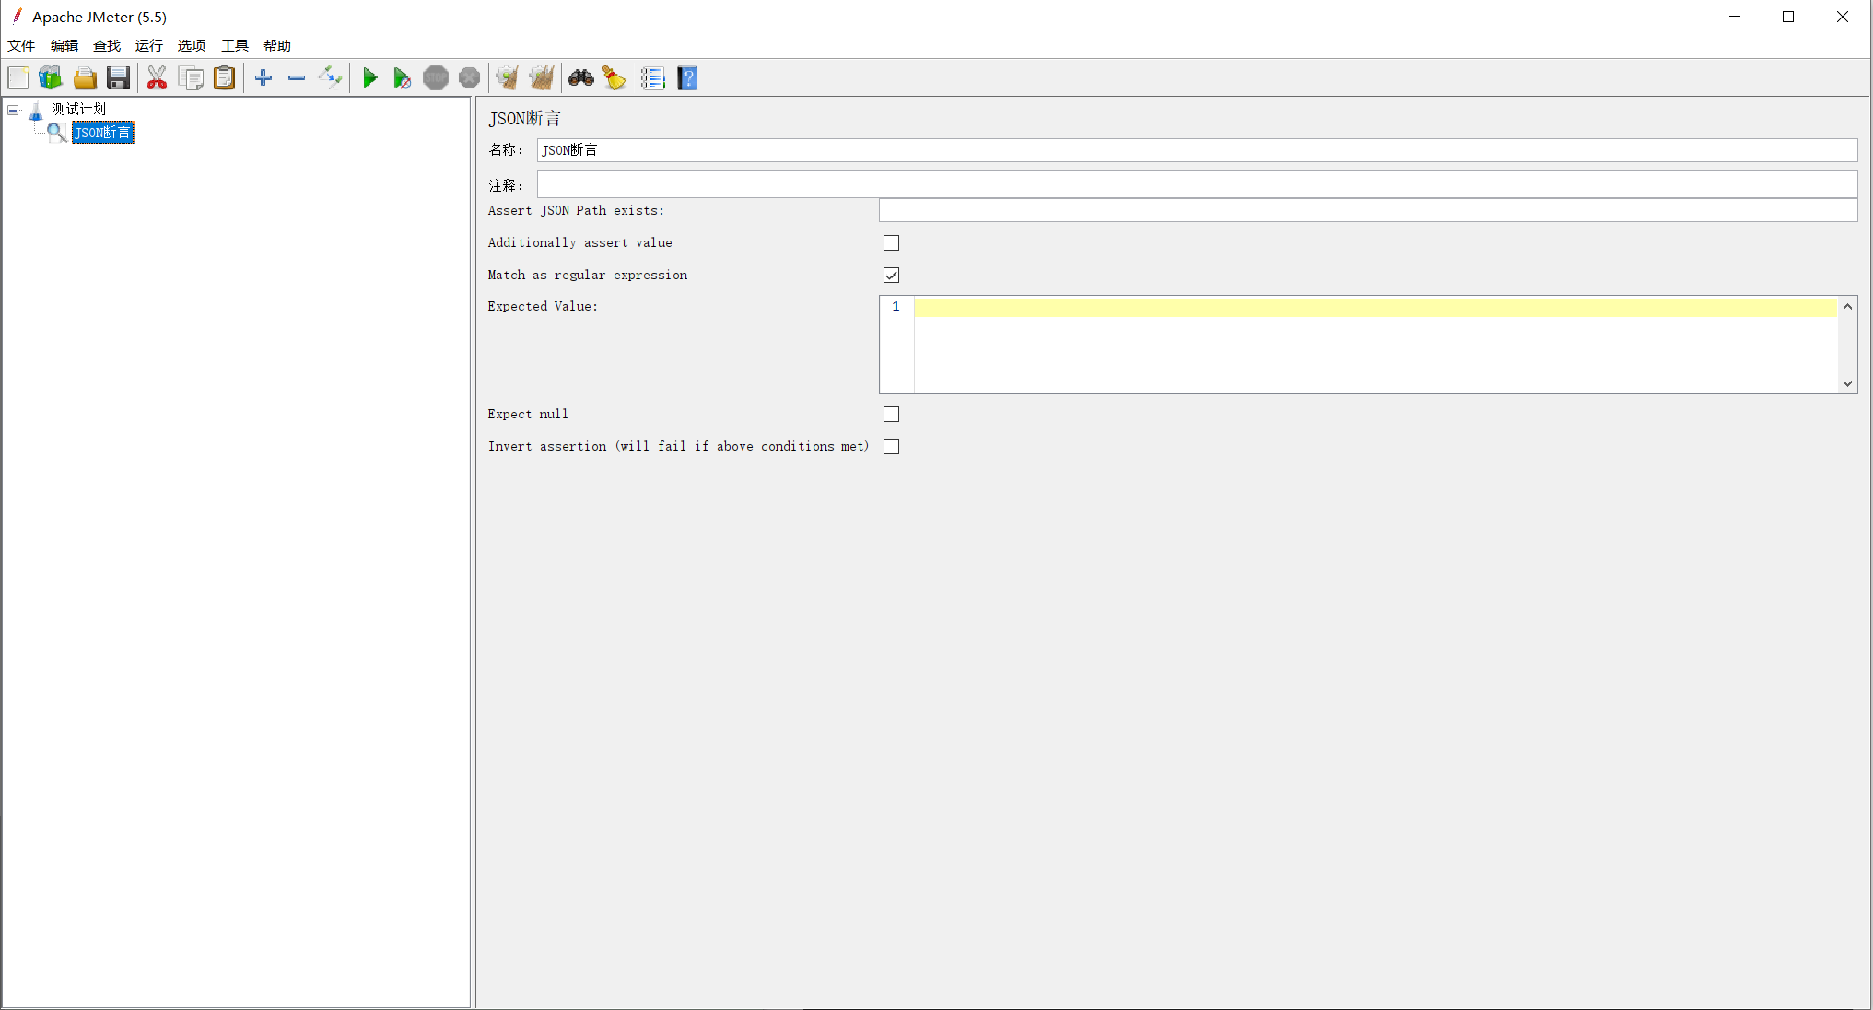
Task: Open Help with question mark icon
Action: (687, 78)
